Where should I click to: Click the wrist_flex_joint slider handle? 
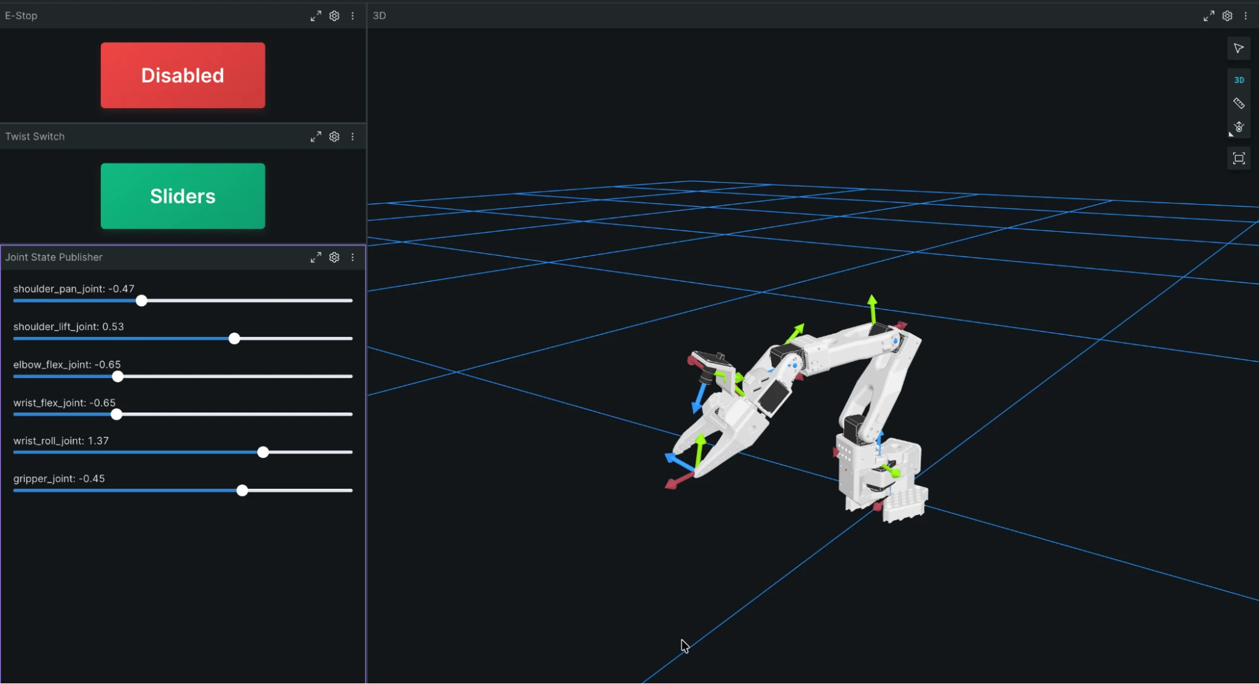coord(117,414)
